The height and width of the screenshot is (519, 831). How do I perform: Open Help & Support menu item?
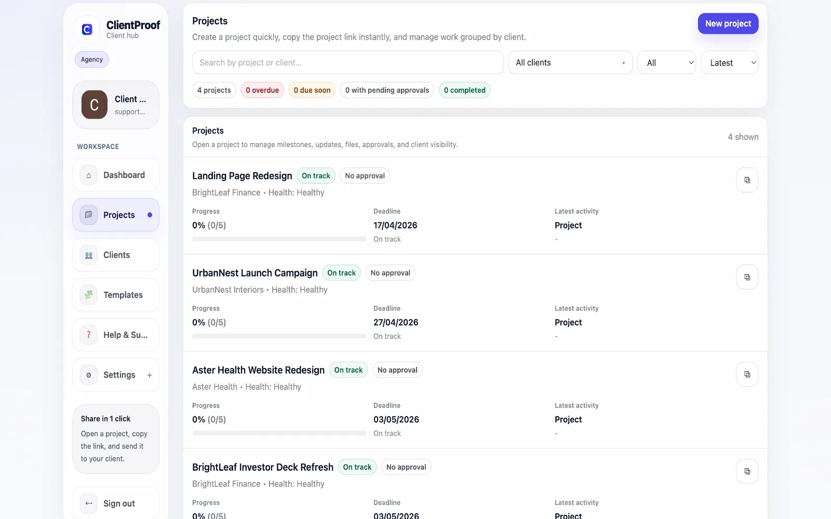pos(116,335)
